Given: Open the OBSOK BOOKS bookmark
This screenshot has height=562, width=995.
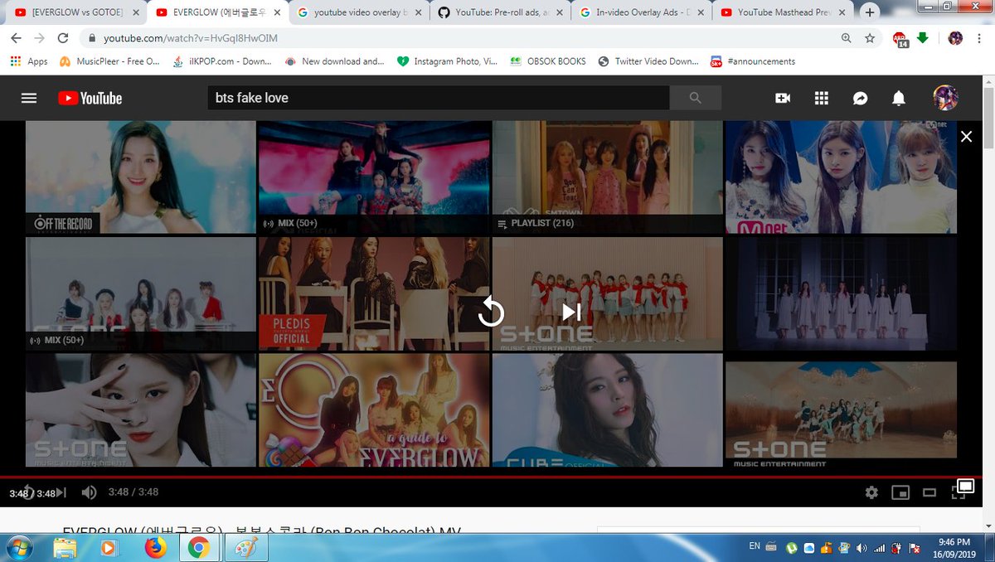Looking at the screenshot, I should click(x=548, y=61).
